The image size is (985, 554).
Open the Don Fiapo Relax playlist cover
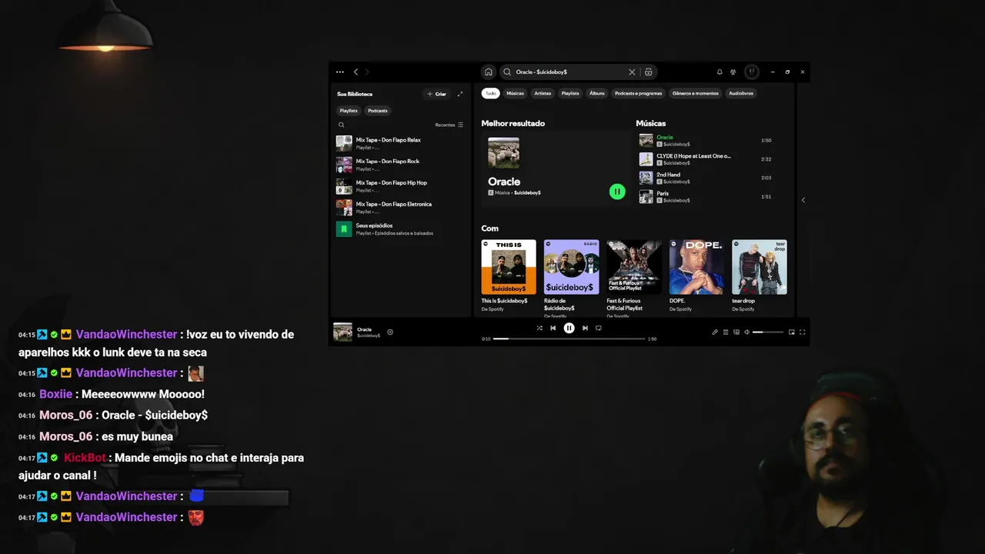coord(344,143)
